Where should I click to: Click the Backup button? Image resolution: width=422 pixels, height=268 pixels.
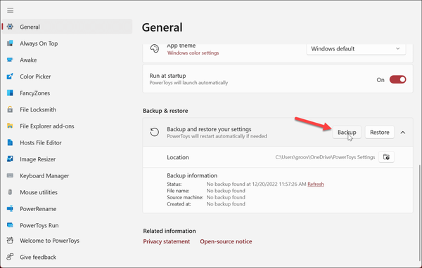[x=347, y=132]
